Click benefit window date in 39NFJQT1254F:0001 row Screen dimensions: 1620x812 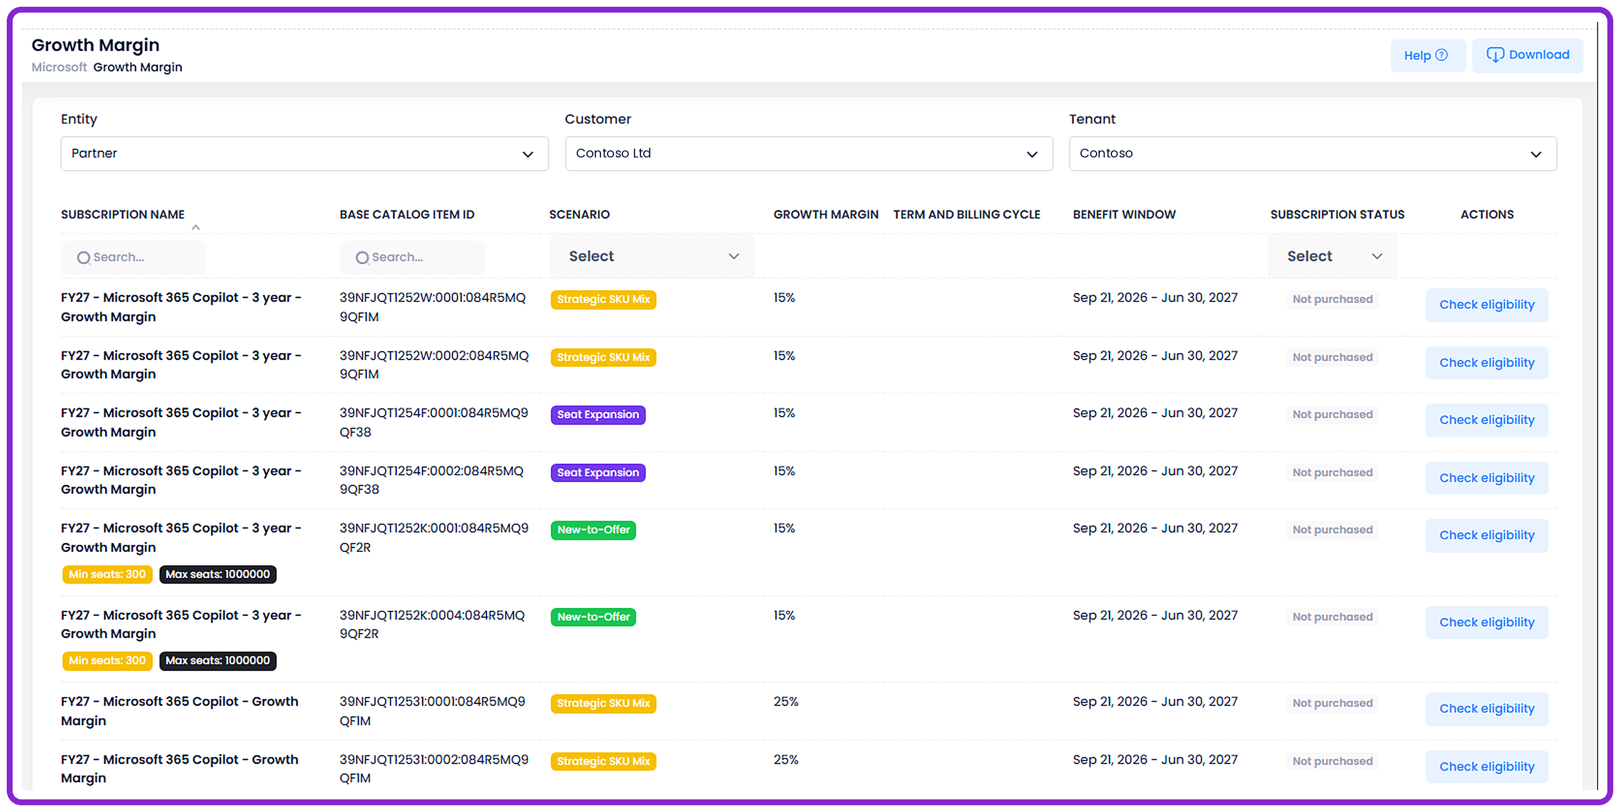pos(1155,413)
